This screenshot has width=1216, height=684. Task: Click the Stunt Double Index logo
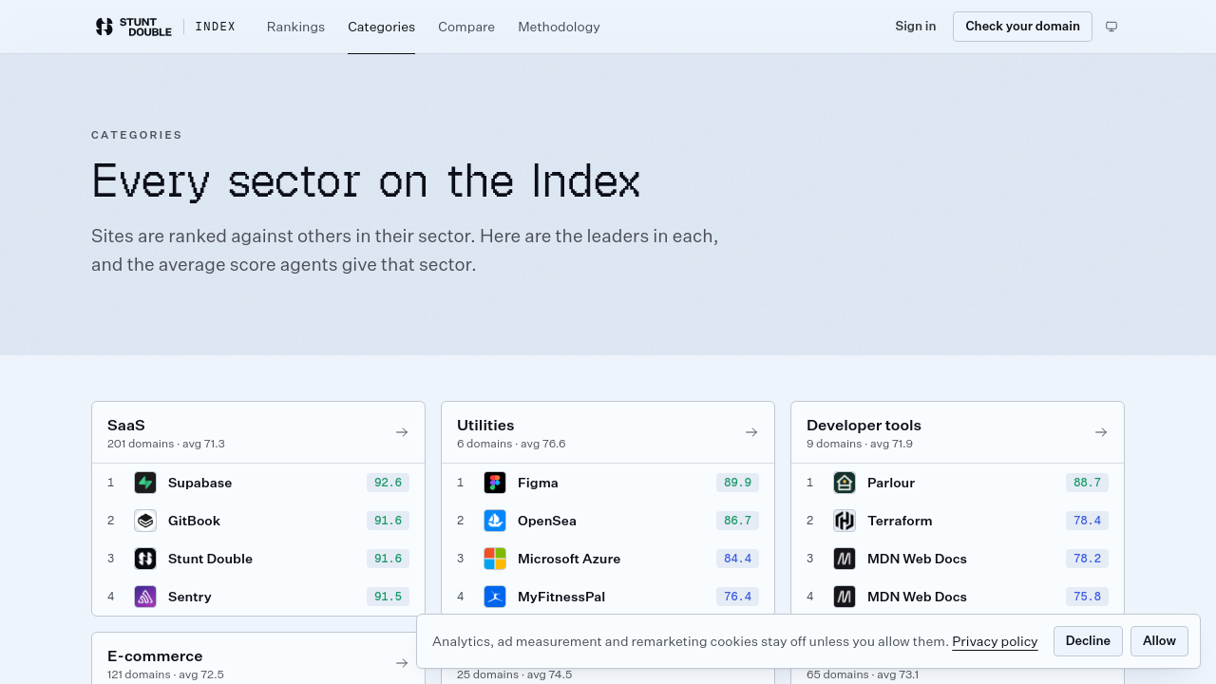165,27
